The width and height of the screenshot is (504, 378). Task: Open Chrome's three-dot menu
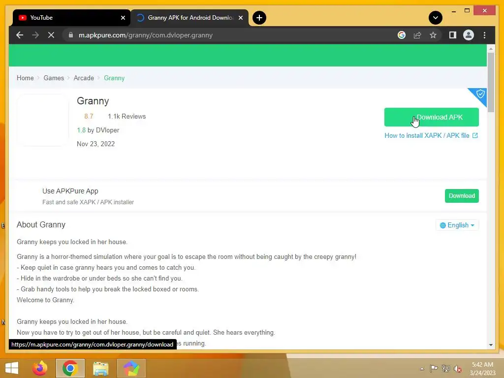tap(484, 35)
